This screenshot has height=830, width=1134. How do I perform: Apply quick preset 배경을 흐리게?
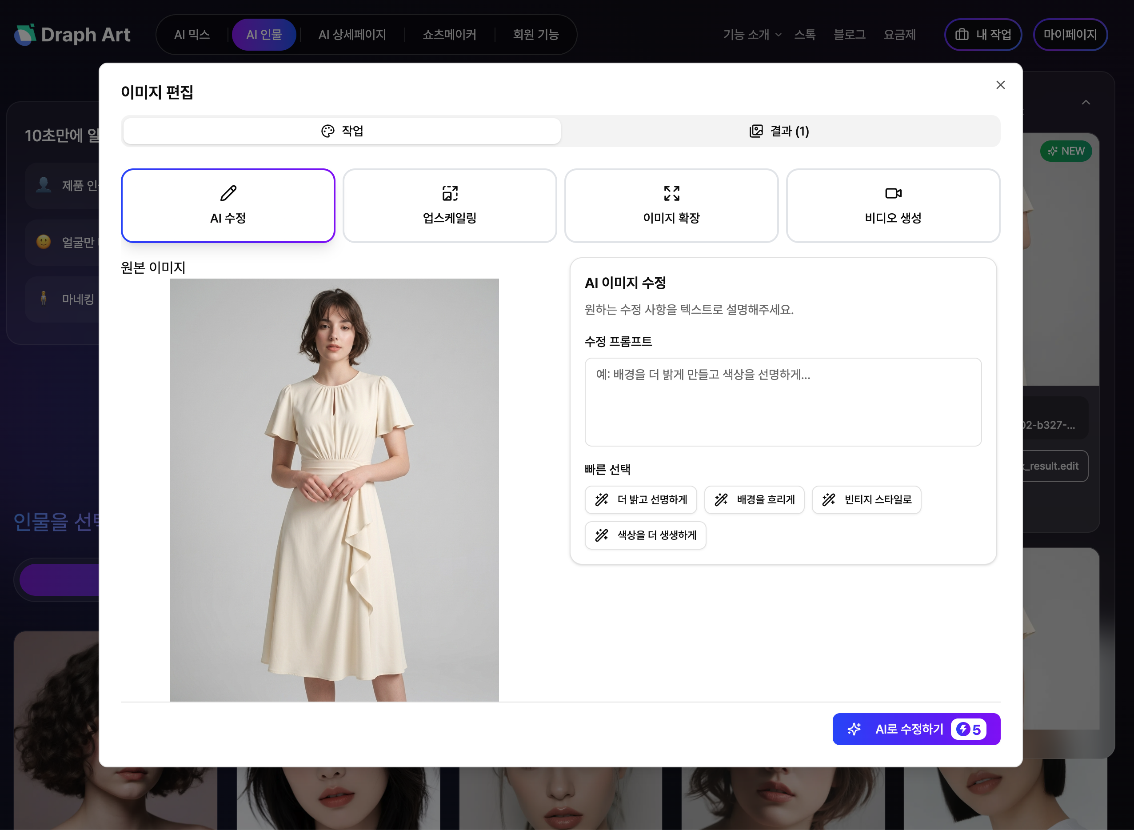754,499
